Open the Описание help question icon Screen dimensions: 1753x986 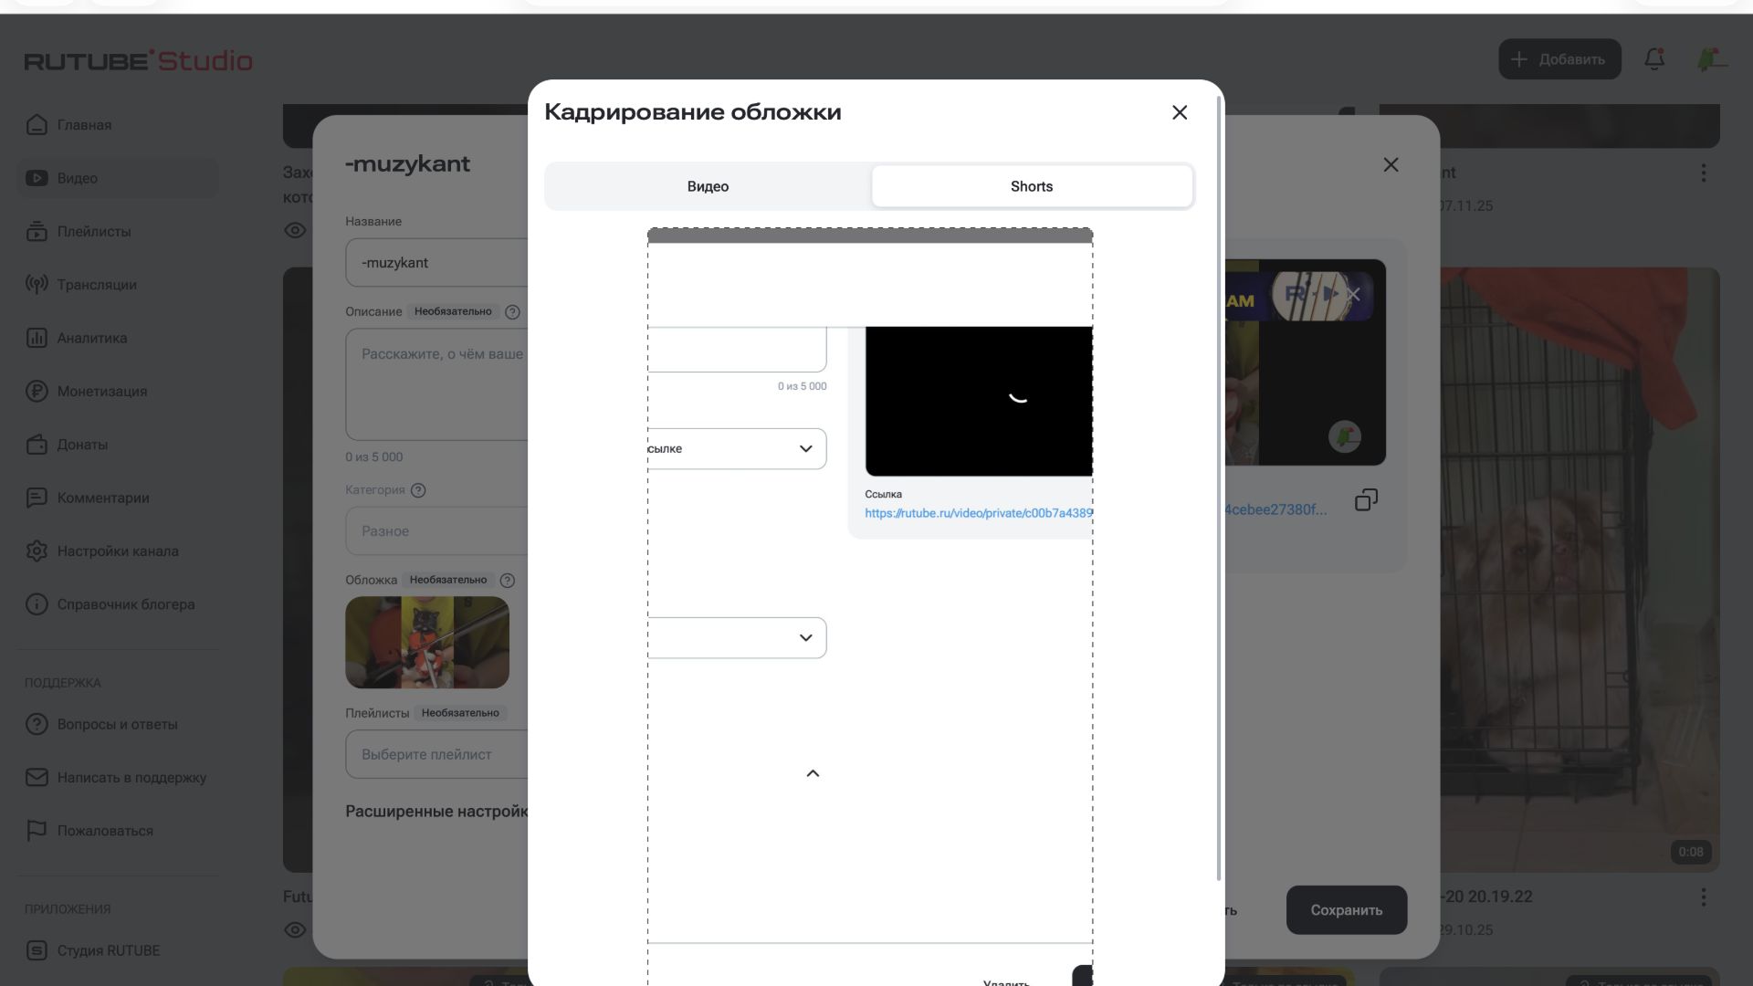[512, 312]
